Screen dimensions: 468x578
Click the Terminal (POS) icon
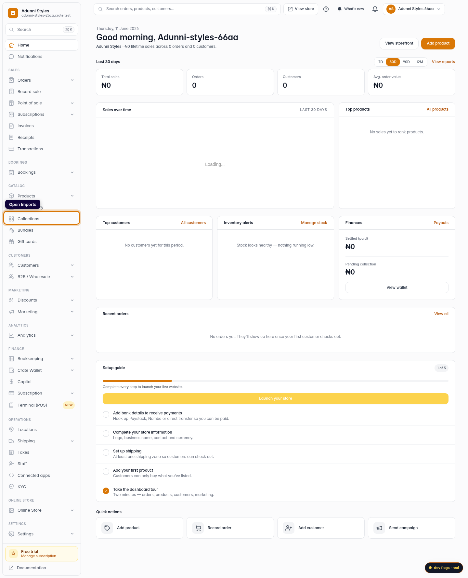(x=11, y=405)
